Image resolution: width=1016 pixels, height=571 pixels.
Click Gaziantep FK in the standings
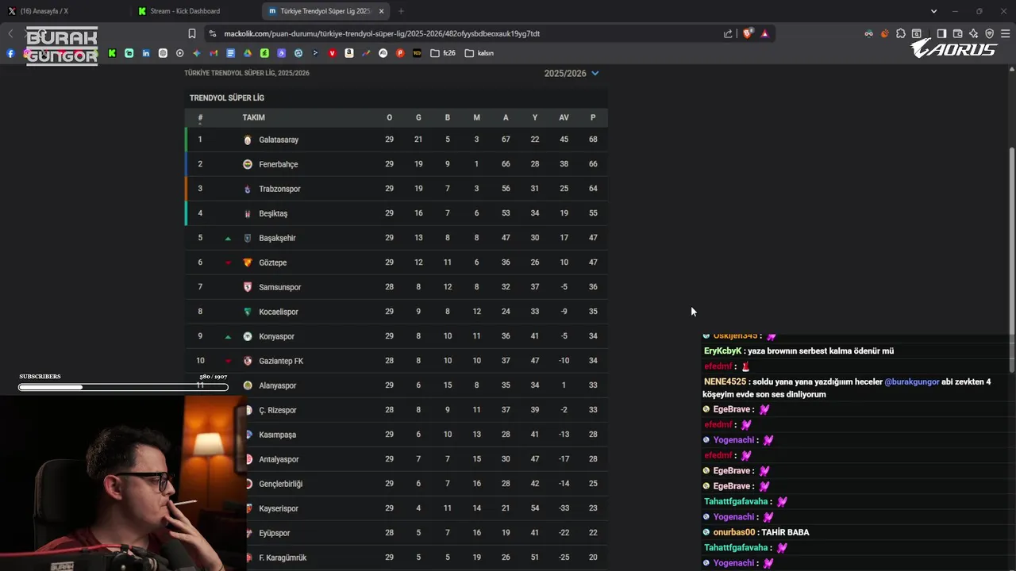[x=281, y=361]
